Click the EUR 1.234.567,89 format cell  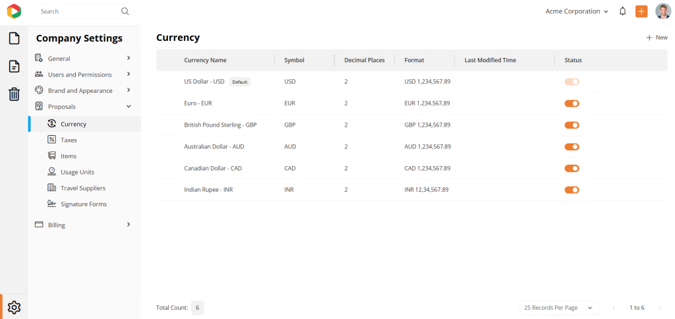click(427, 103)
